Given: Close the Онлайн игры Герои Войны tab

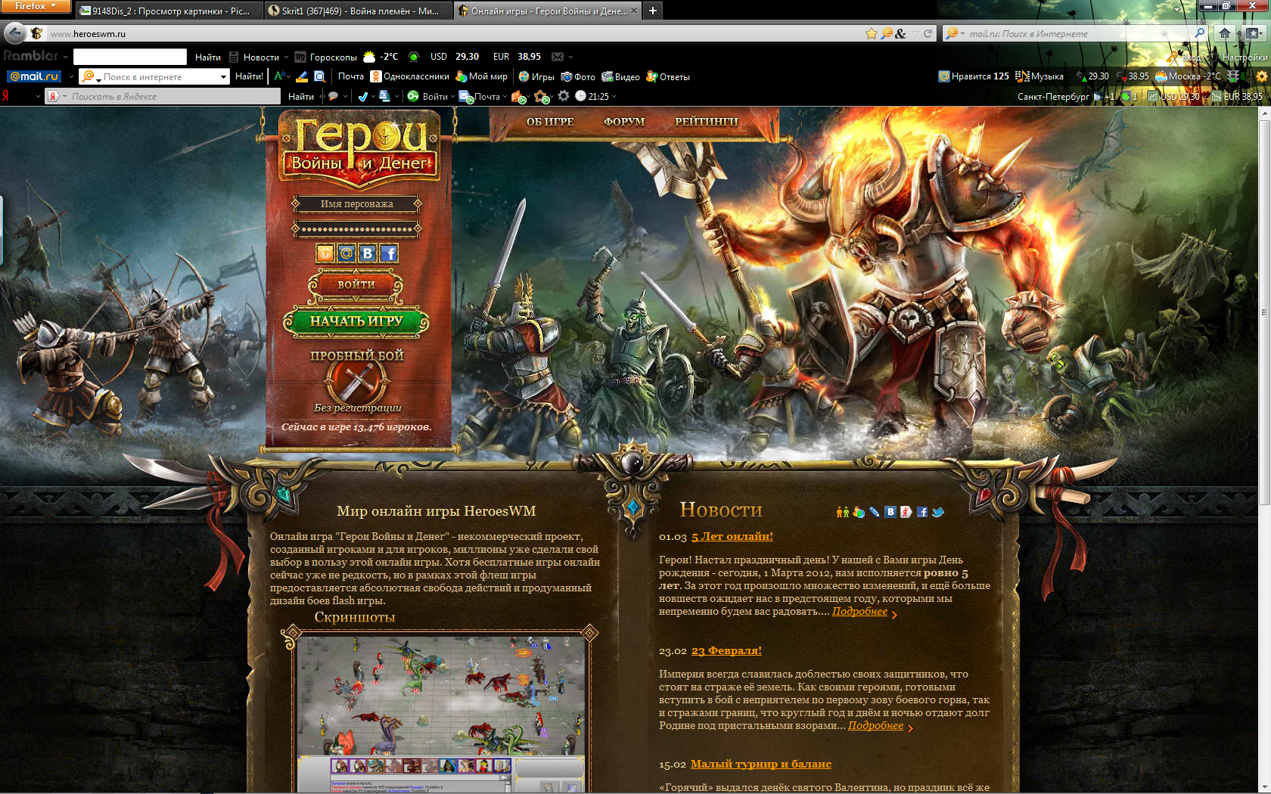Looking at the screenshot, I should 634,11.
